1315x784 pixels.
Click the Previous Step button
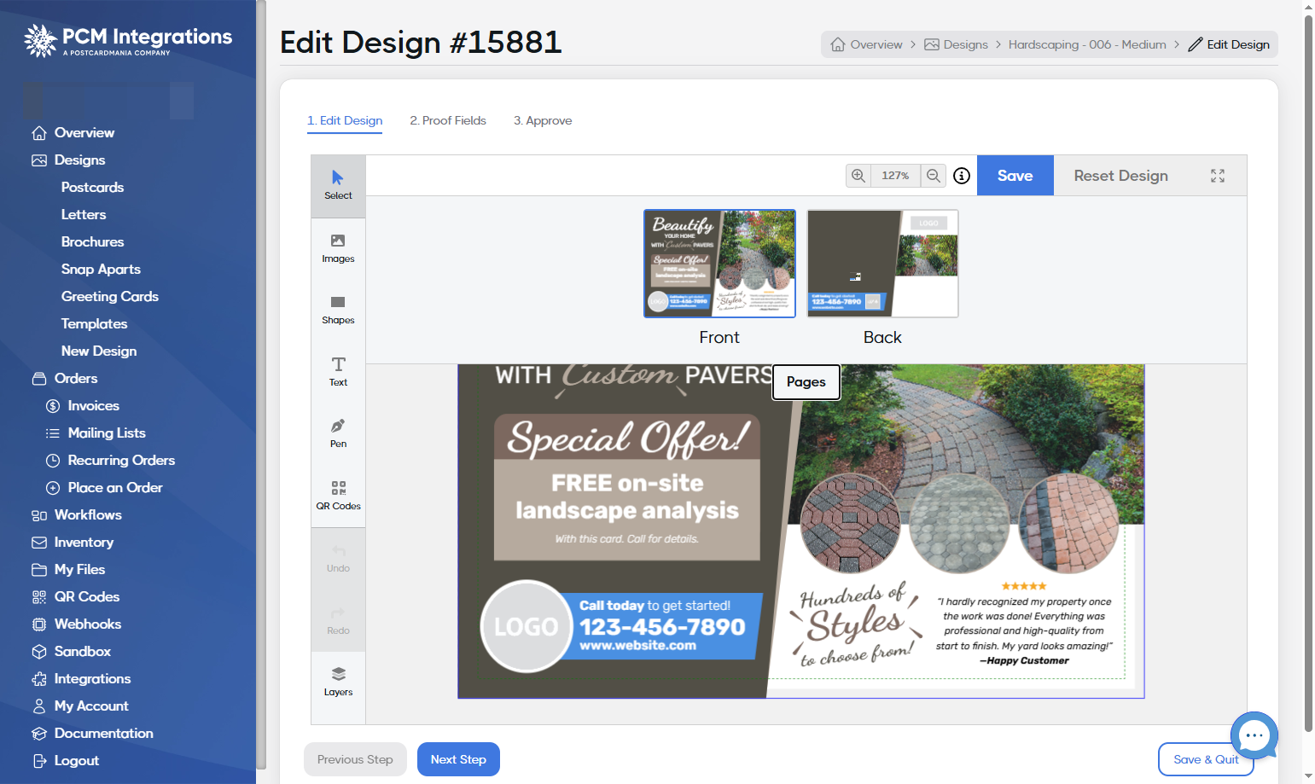(355, 759)
